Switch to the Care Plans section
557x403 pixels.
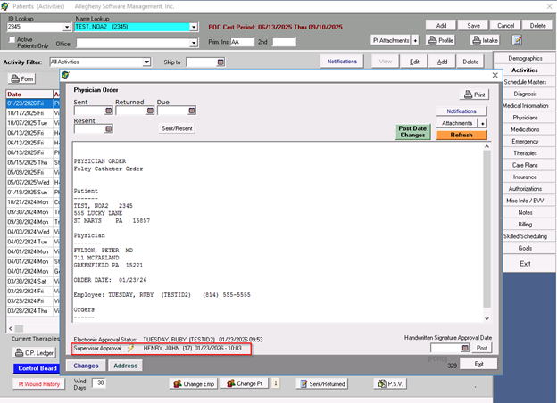coord(525,165)
